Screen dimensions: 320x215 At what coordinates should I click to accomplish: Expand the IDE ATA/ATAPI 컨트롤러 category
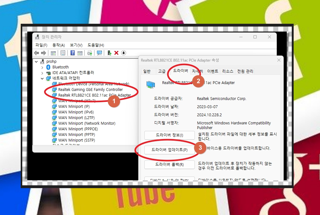click(42, 73)
